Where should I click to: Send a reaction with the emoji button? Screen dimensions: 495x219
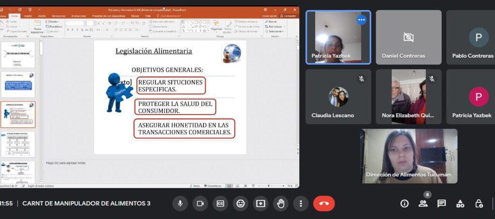point(240,204)
